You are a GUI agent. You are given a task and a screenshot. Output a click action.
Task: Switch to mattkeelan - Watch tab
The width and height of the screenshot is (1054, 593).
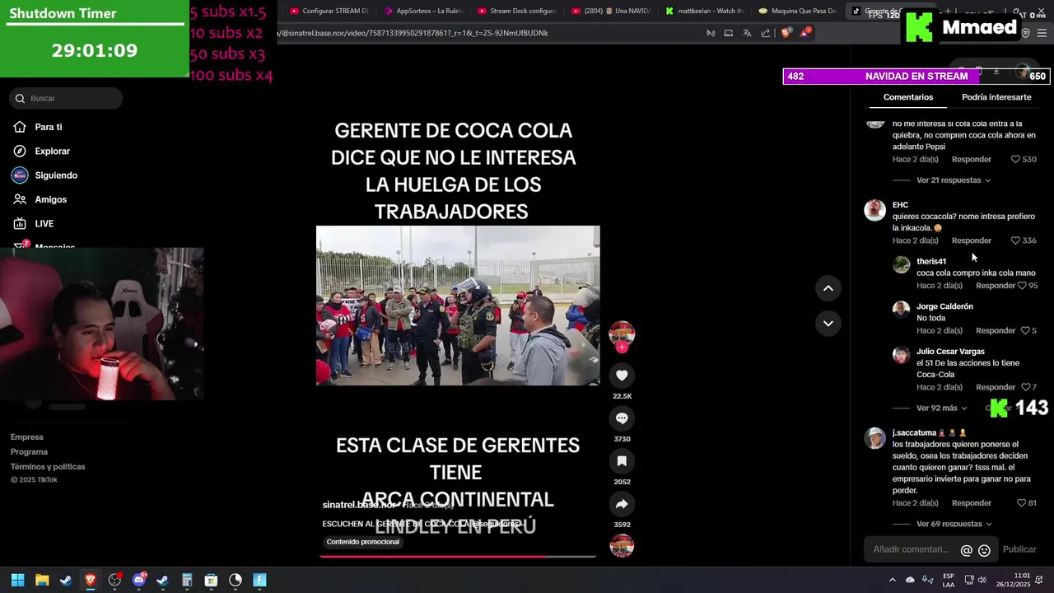click(705, 11)
